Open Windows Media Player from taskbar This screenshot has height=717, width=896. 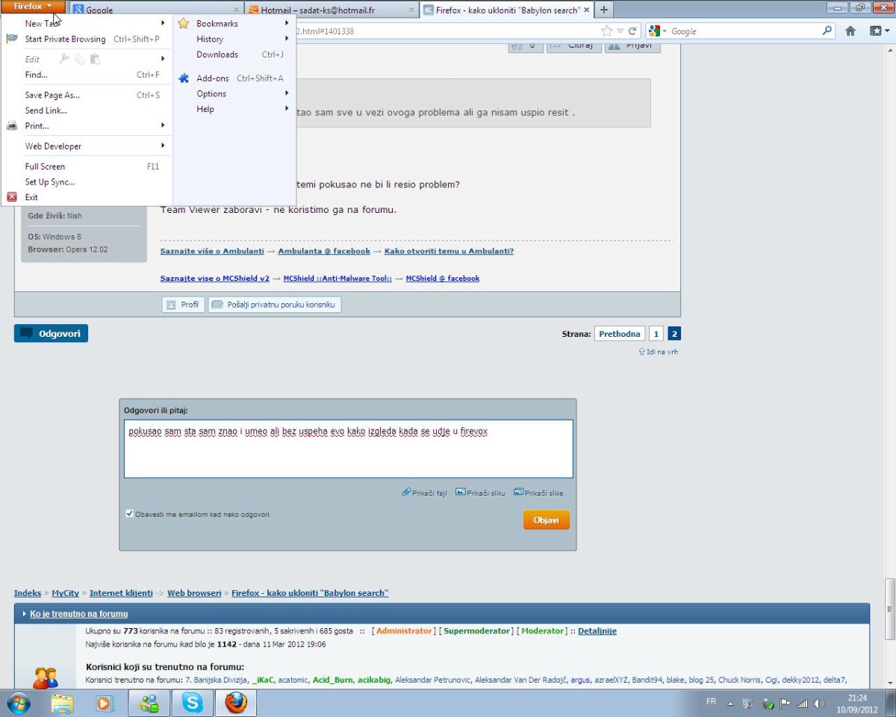[x=105, y=703]
